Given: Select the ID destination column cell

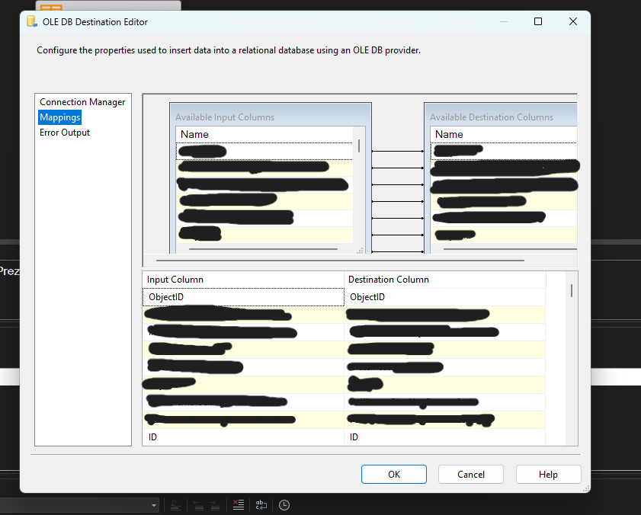Looking at the screenshot, I should [x=445, y=437].
